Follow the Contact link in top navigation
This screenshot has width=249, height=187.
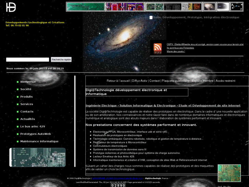click(154, 81)
